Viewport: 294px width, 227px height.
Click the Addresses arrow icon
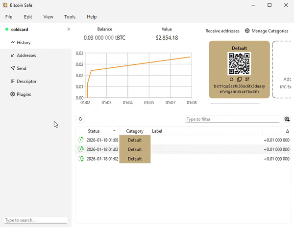coord(12,56)
